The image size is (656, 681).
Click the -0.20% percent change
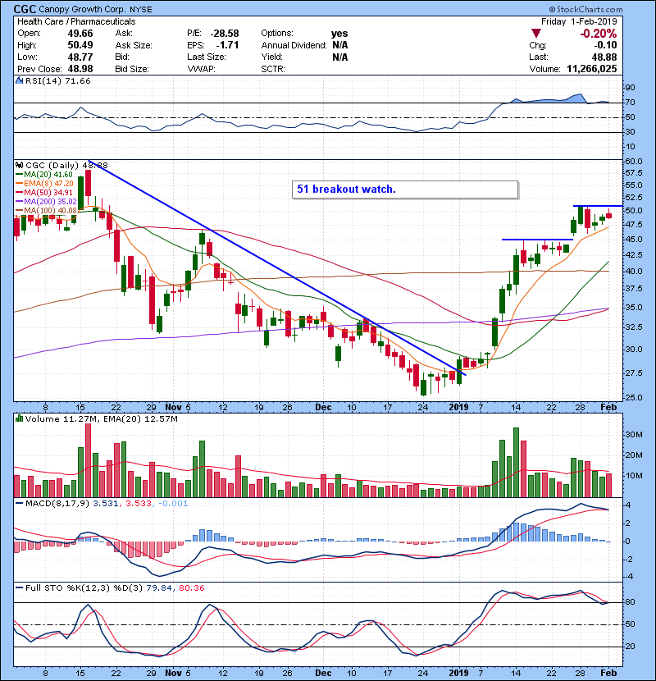coord(599,34)
